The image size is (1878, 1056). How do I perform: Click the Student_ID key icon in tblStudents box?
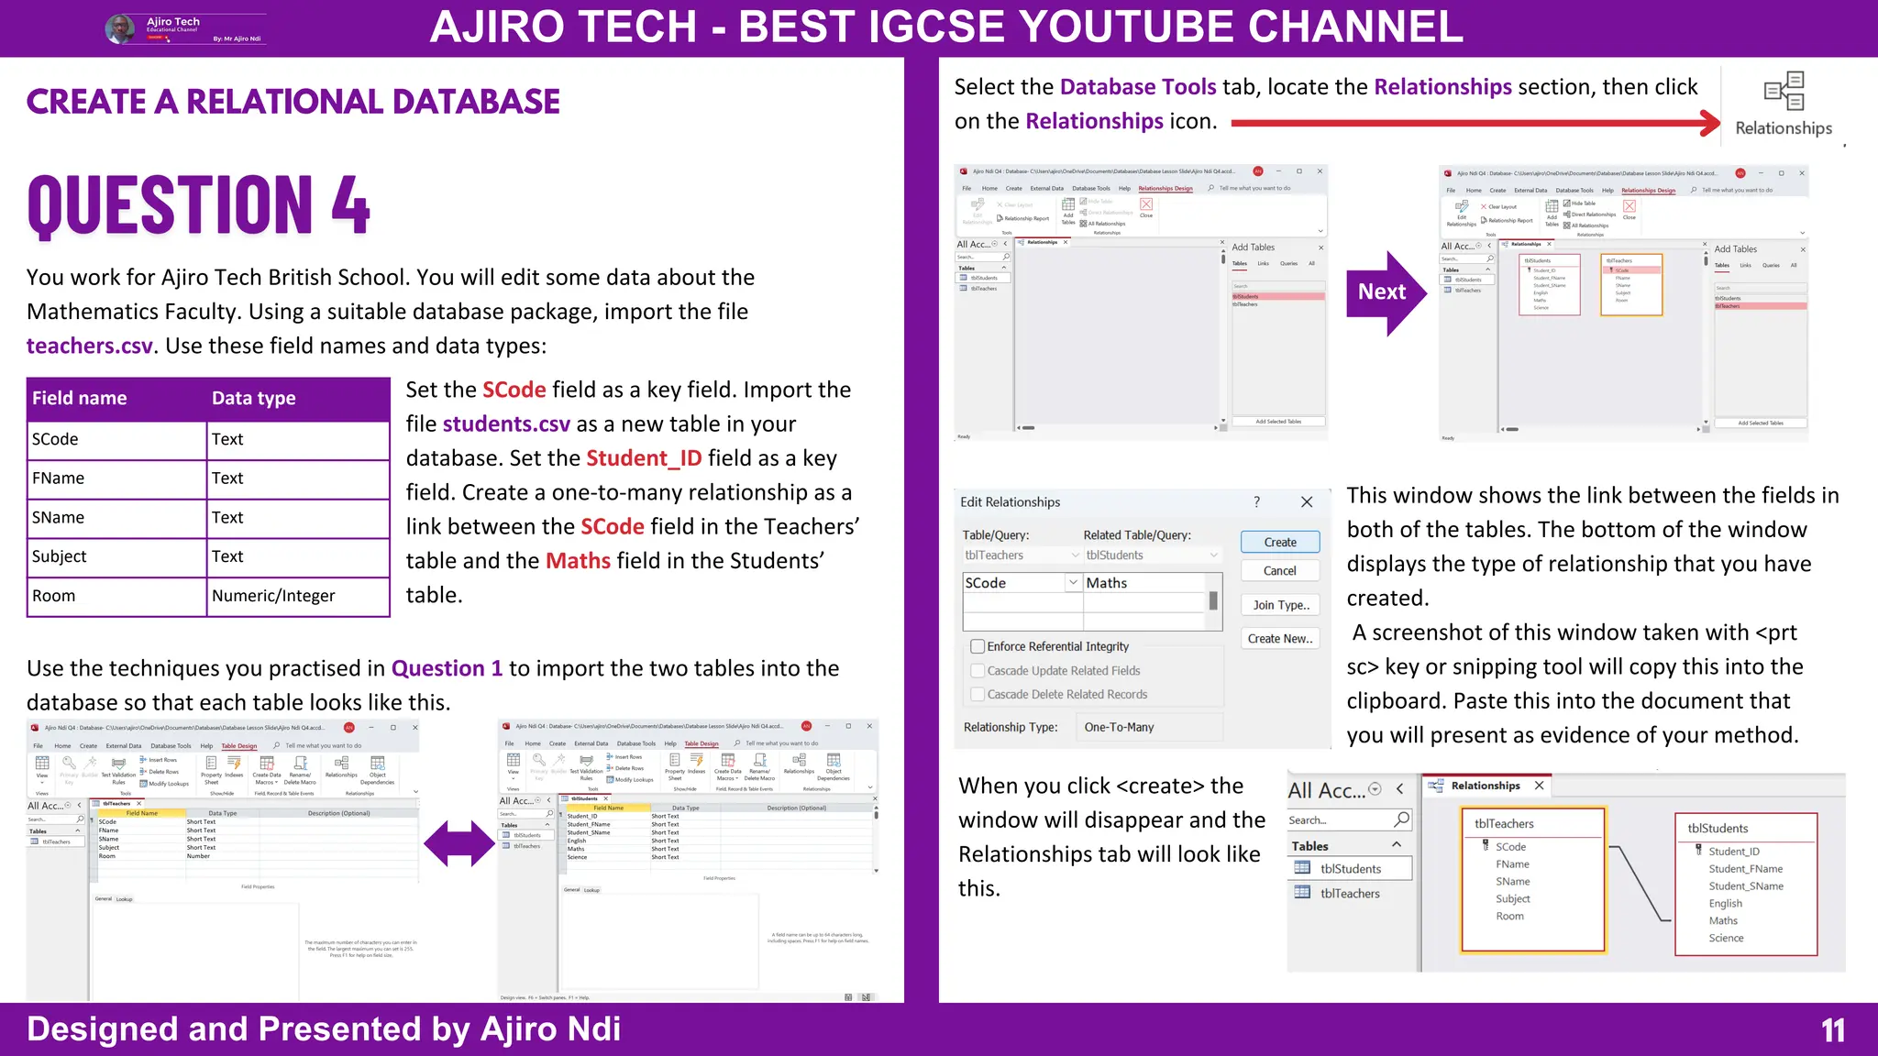pyautogui.click(x=1698, y=851)
